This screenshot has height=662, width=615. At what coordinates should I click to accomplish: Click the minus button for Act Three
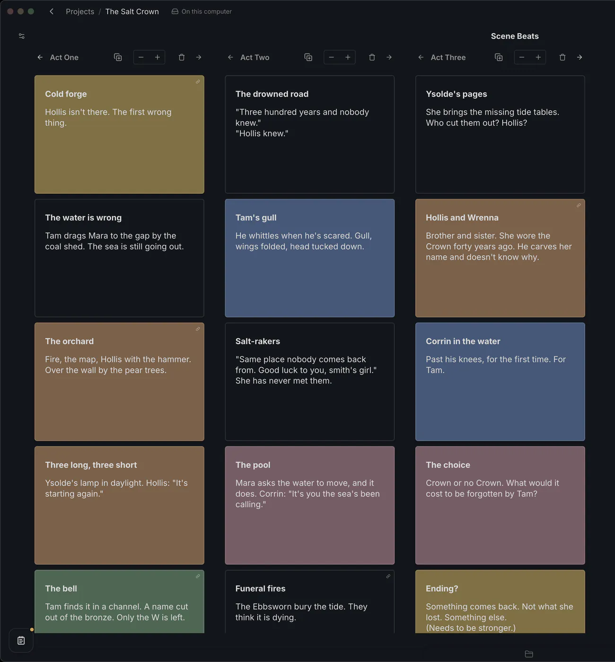522,57
